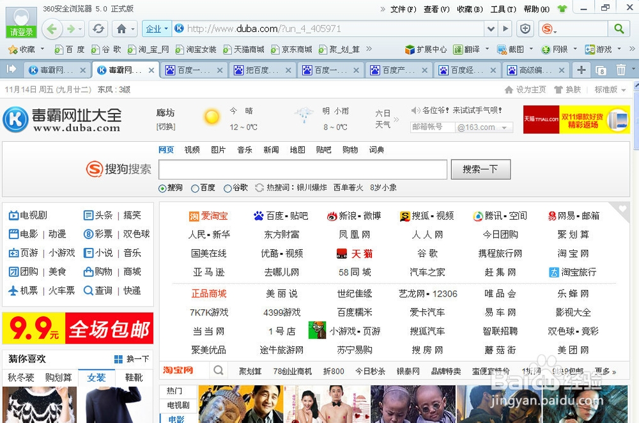Expand 六日天气 forecast chevron
The height and width of the screenshot is (423, 639).
[x=396, y=119]
